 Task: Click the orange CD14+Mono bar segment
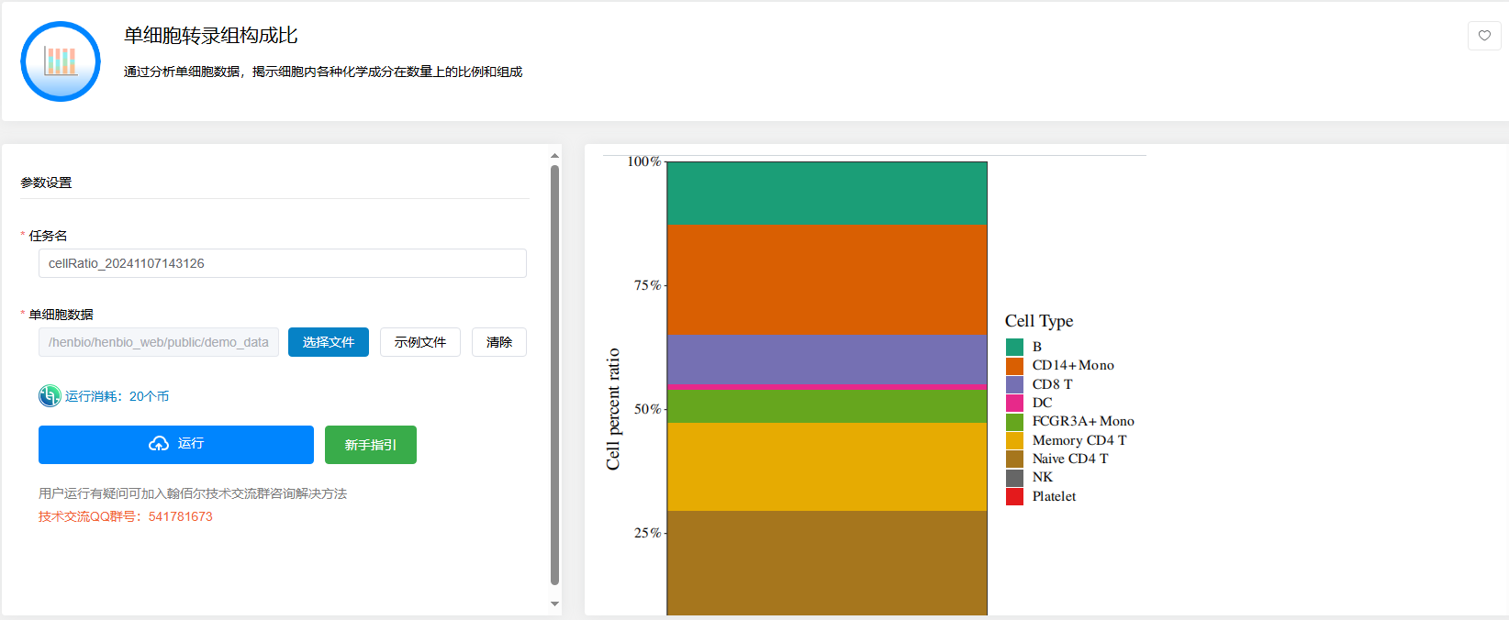coord(827,281)
